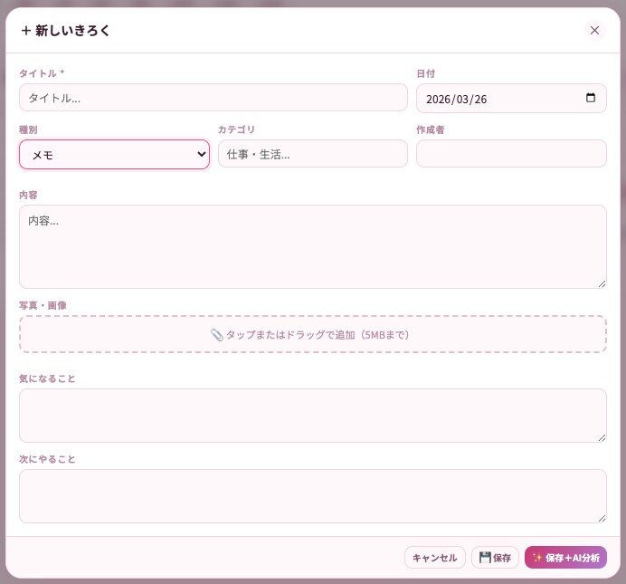
Task: Focus the 日付 date field
Action: tap(511, 99)
